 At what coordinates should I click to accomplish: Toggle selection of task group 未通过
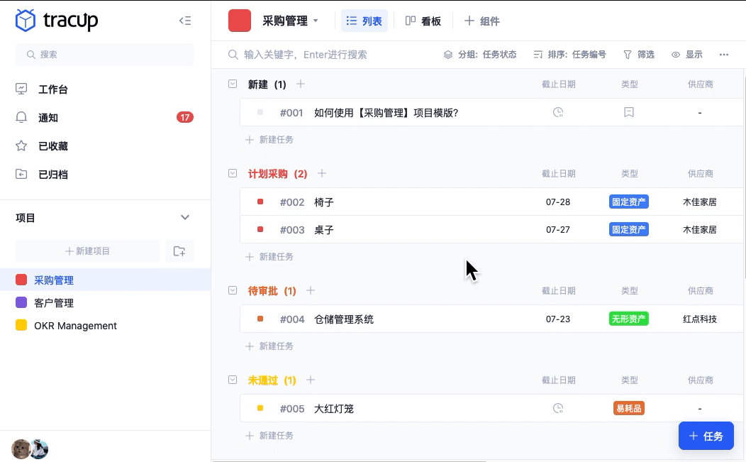coord(233,380)
